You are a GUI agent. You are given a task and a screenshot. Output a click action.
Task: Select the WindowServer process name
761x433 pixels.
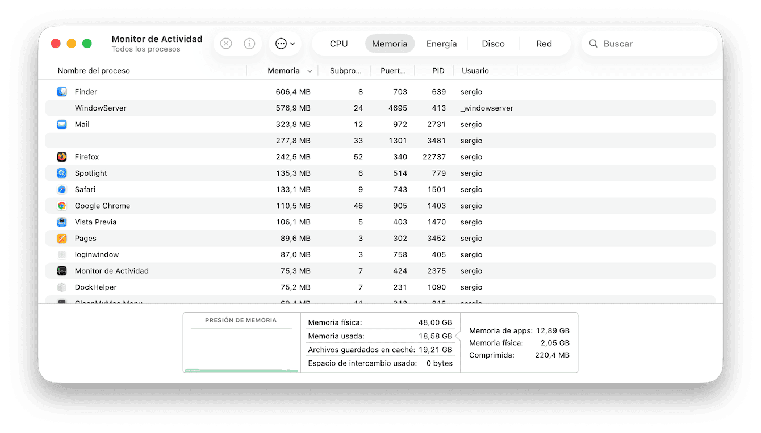101,108
